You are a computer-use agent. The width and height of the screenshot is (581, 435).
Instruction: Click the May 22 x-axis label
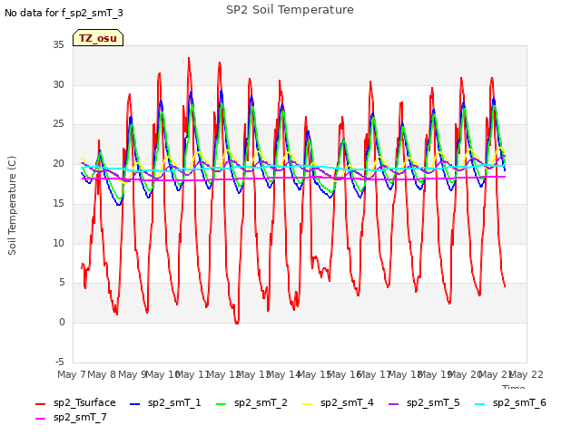coord(527,374)
